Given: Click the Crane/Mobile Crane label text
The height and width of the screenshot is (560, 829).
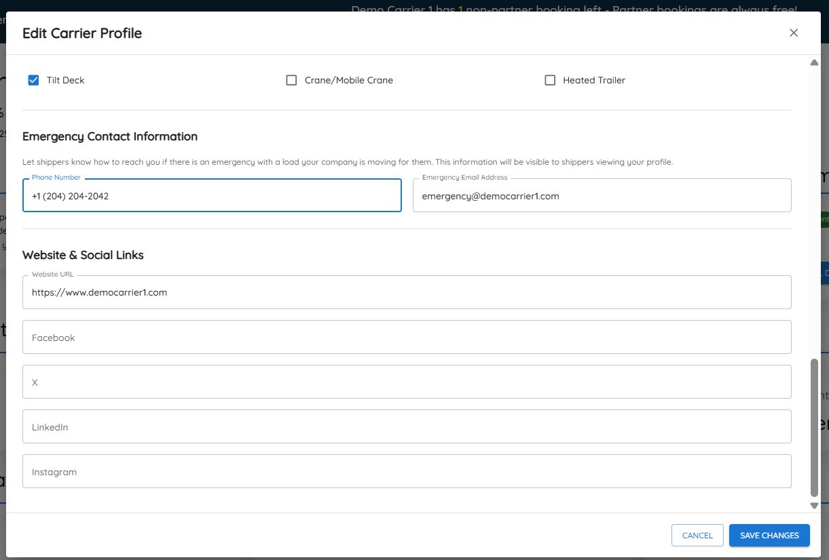Looking at the screenshot, I should pyautogui.click(x=349, y=80).
